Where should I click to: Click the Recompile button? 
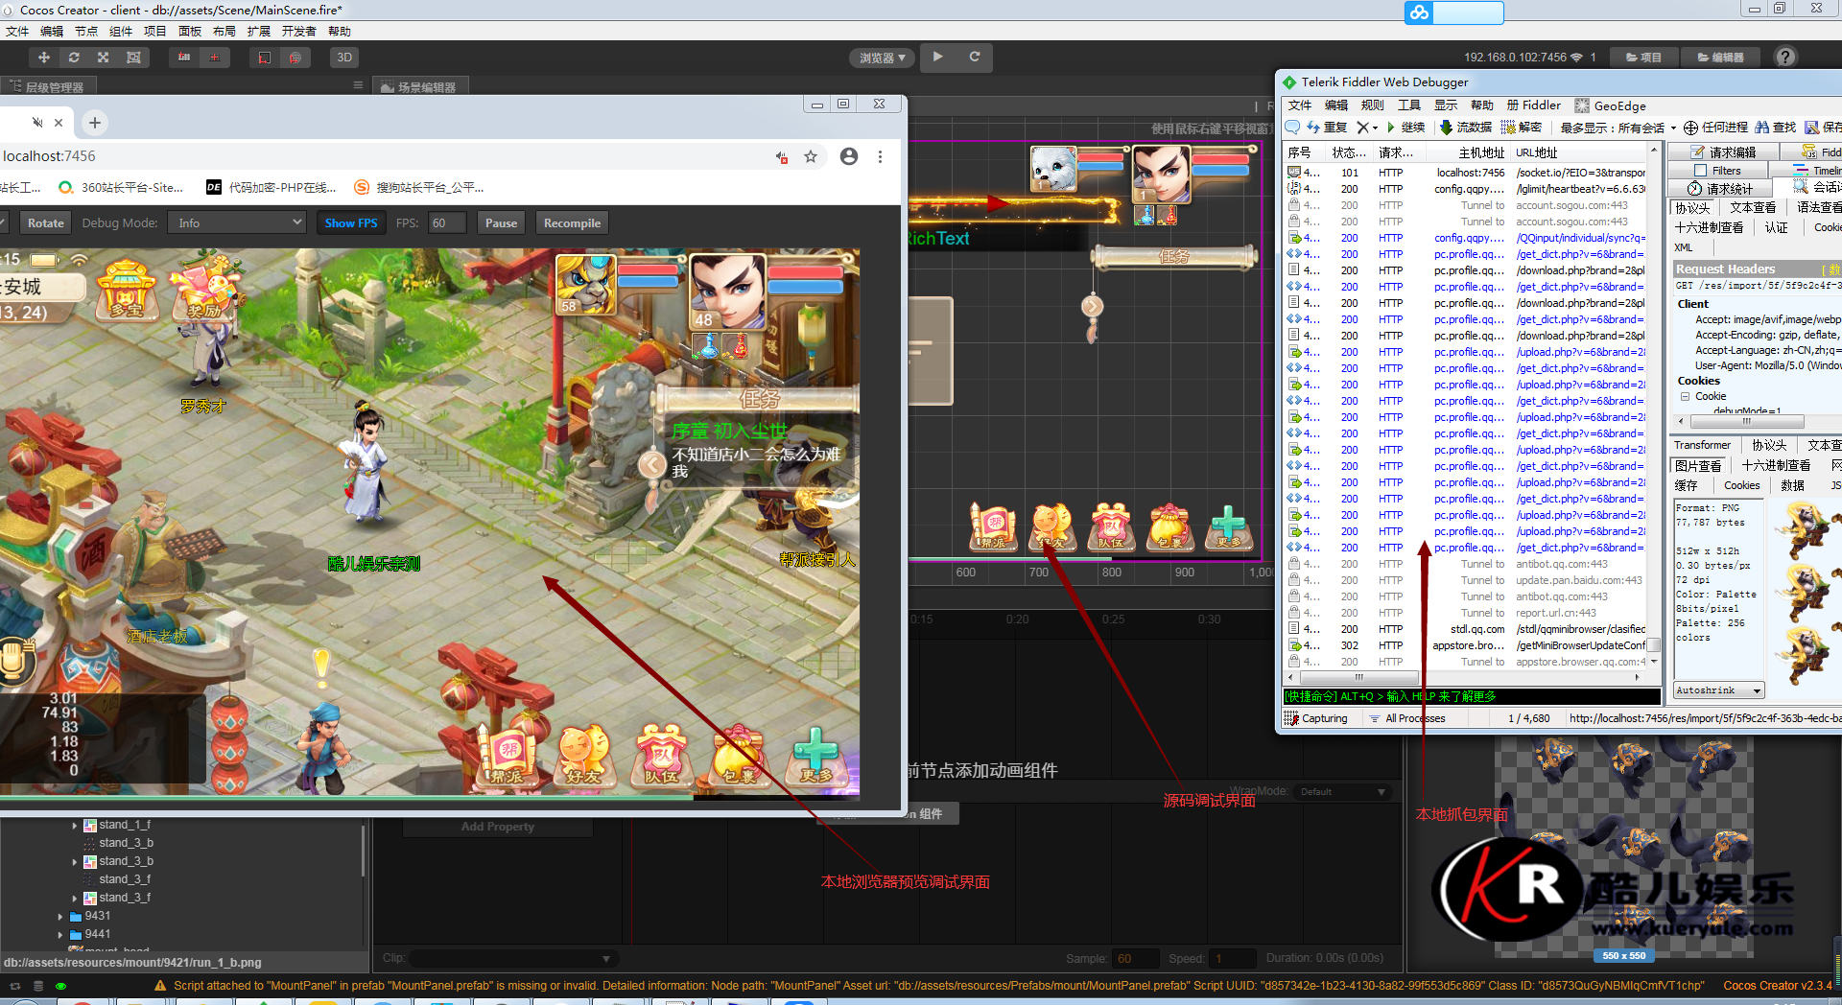[572, 222]
